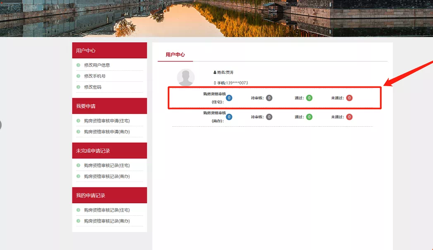Open 购房资格审核记录(住宅) under 我的申请记录
Image resolution: width=433 pixels, height=250 pixels.
[107, 210]
